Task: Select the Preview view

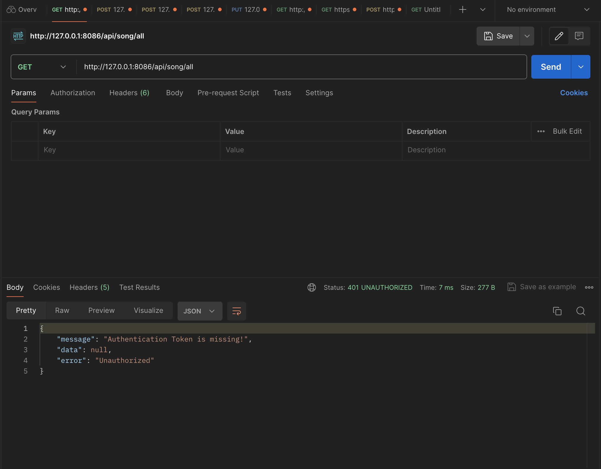Action: (101, 310)
